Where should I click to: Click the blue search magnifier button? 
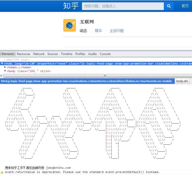(x=169, y=6)
